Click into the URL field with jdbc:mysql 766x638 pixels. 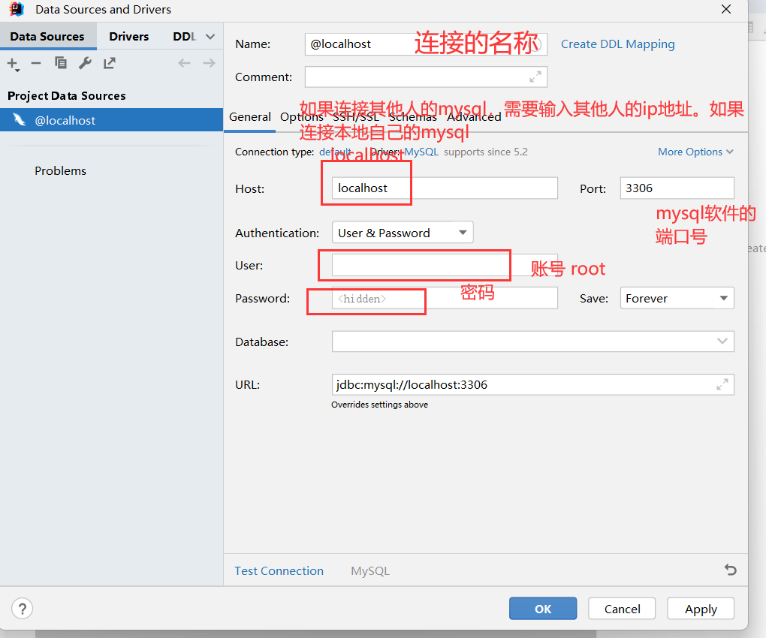(x=532, y=384)
